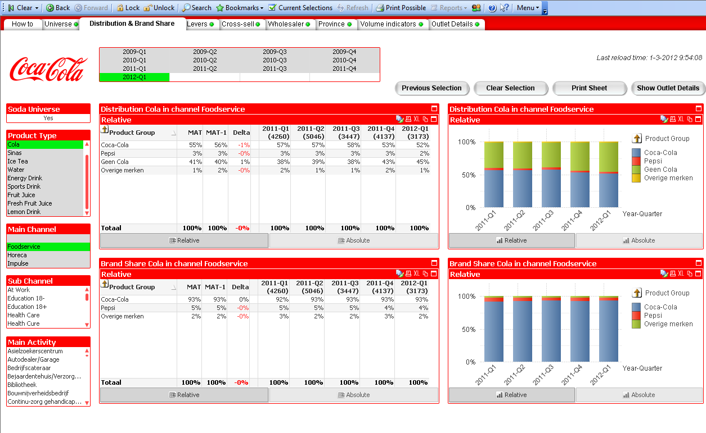Switch the Brand Share chart to Absolute
Image resolution: width=706 pixels, height=433 pixels.
coord(639,395)
